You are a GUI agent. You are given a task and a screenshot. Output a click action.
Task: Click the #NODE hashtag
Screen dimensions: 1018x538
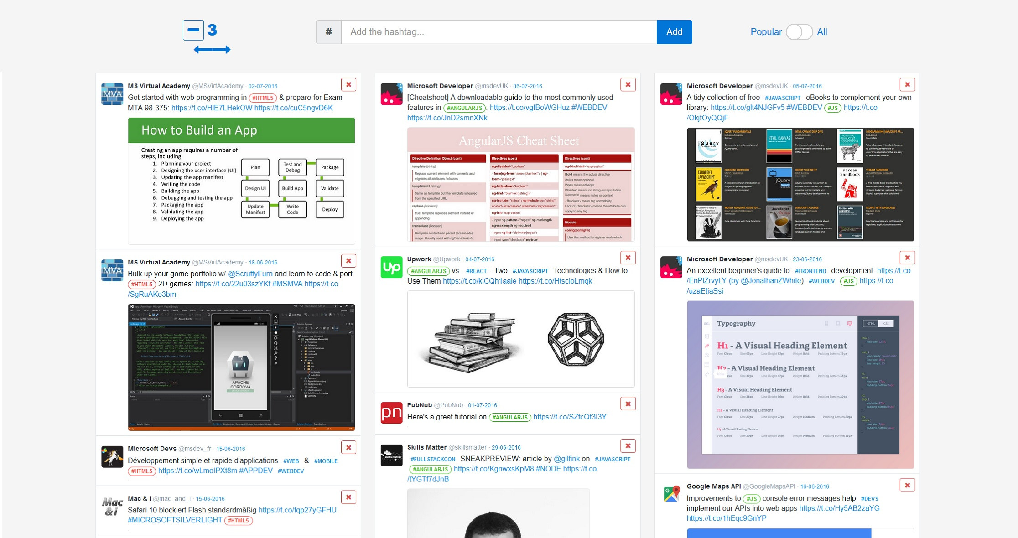pos(548,469)
